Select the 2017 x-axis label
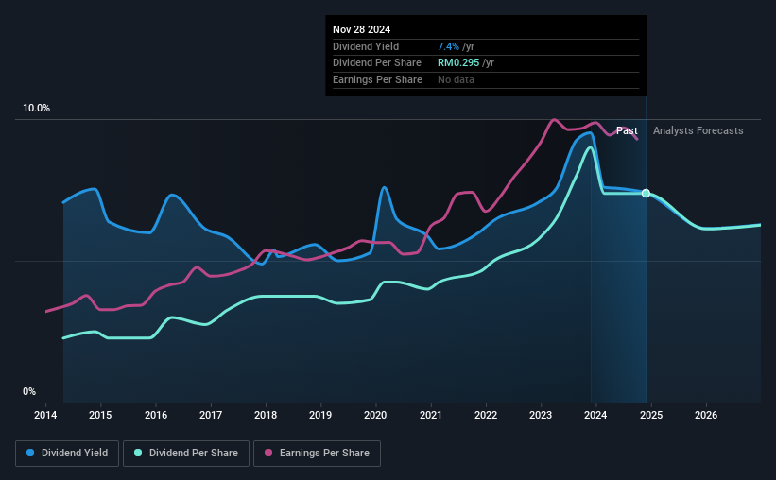Viewport: 776px width, 480px height. click(x=211, y=415)
